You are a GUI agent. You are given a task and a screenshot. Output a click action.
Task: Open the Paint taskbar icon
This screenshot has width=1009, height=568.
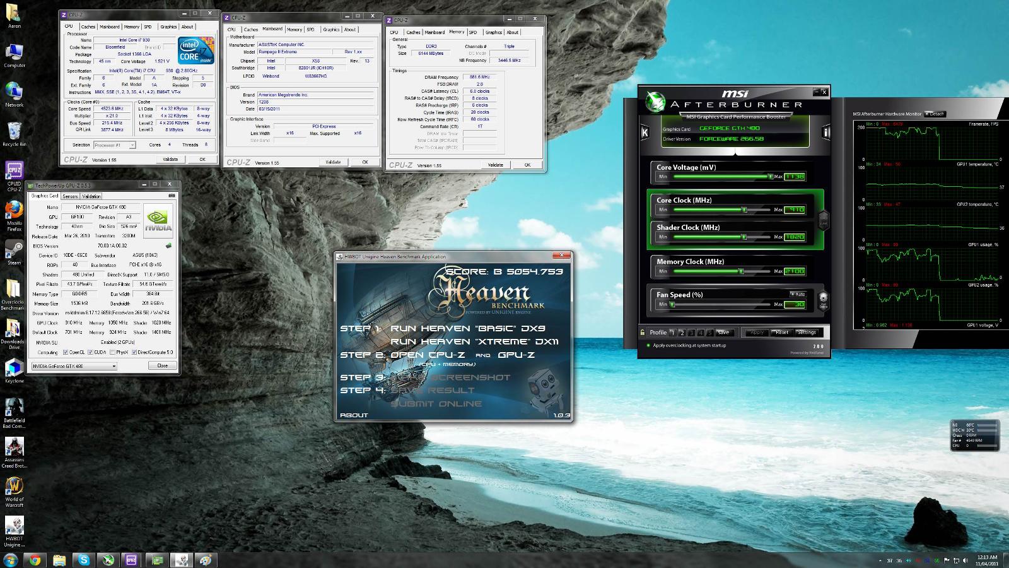206,560
